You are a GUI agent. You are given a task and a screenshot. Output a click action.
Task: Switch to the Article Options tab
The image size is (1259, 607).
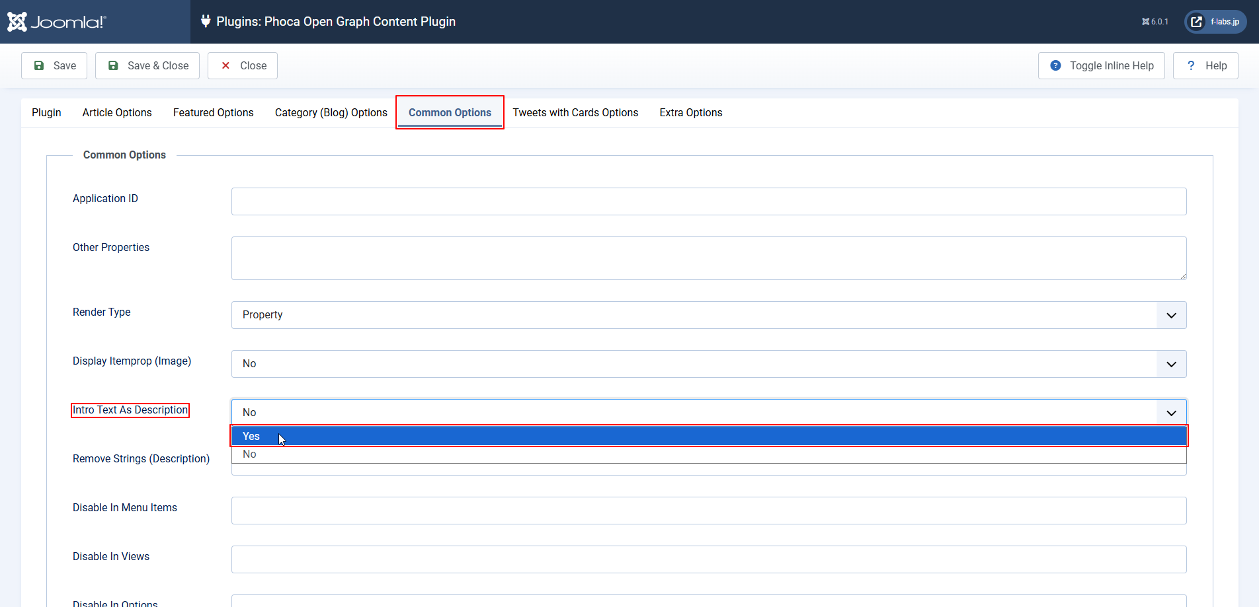(117, 112)
